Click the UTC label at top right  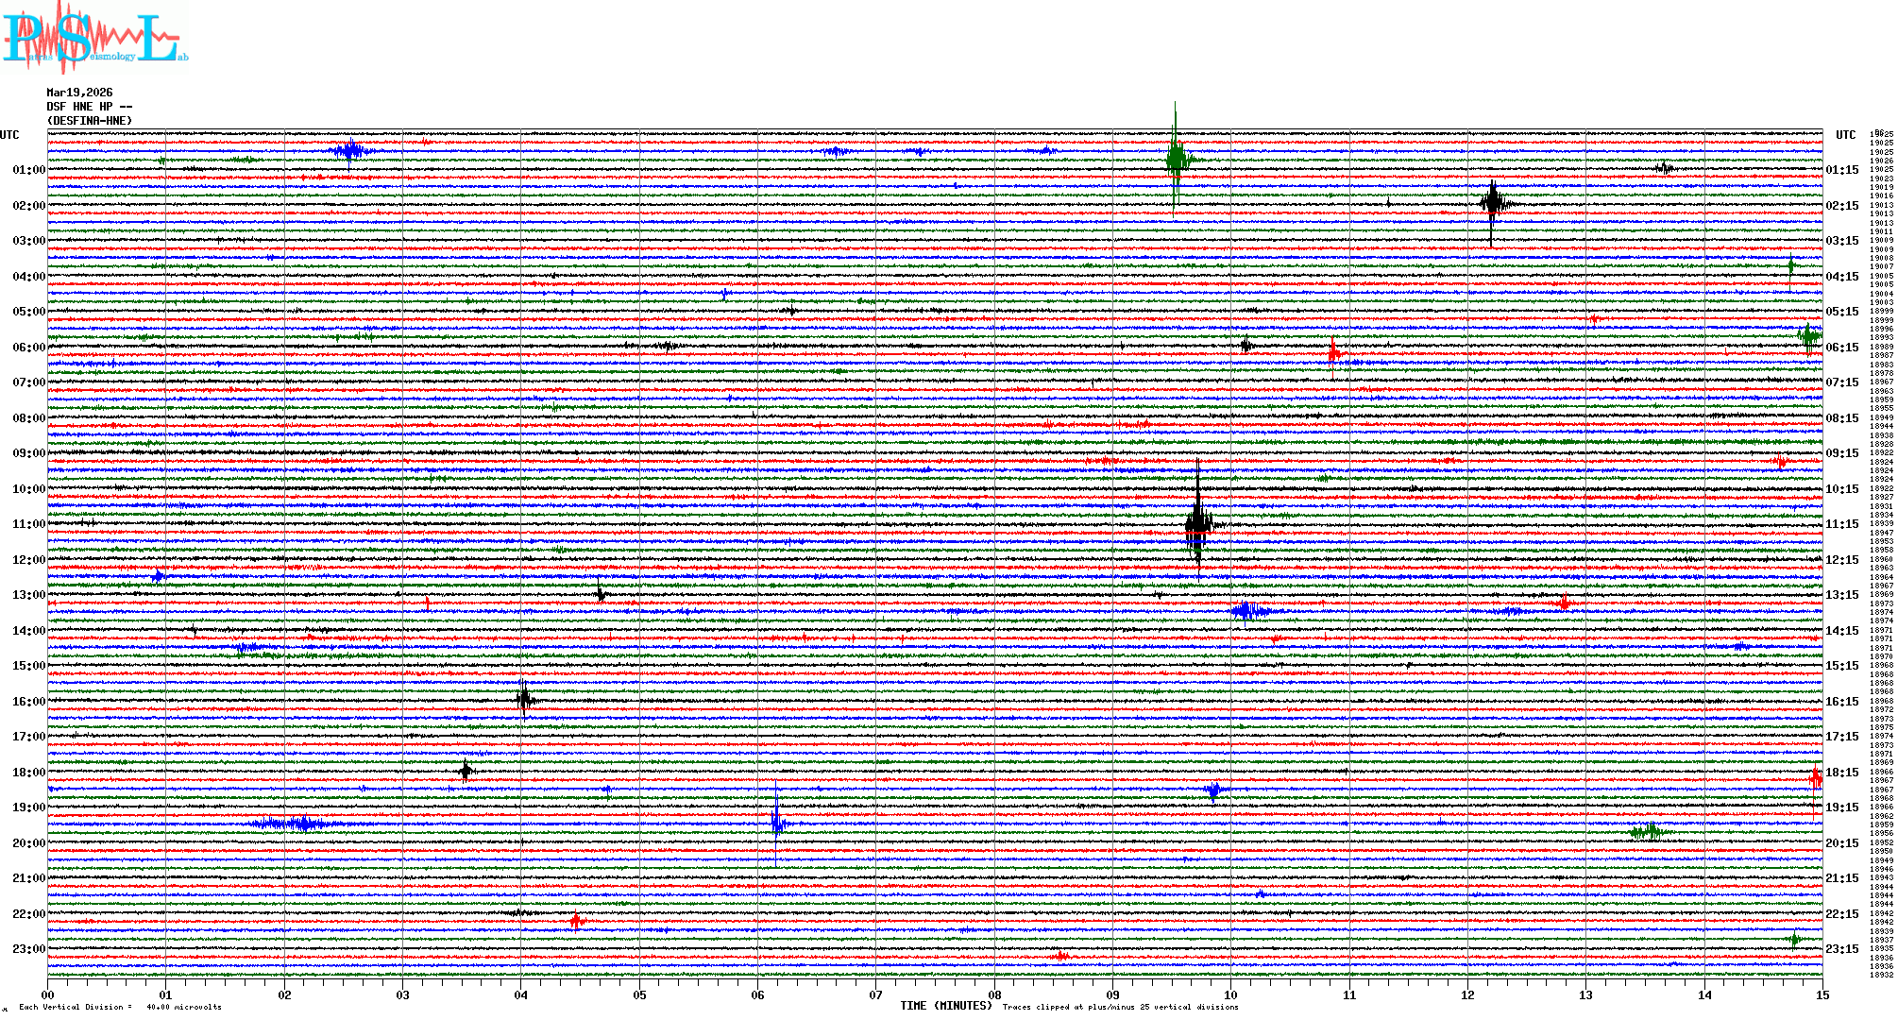(1845, 135)
